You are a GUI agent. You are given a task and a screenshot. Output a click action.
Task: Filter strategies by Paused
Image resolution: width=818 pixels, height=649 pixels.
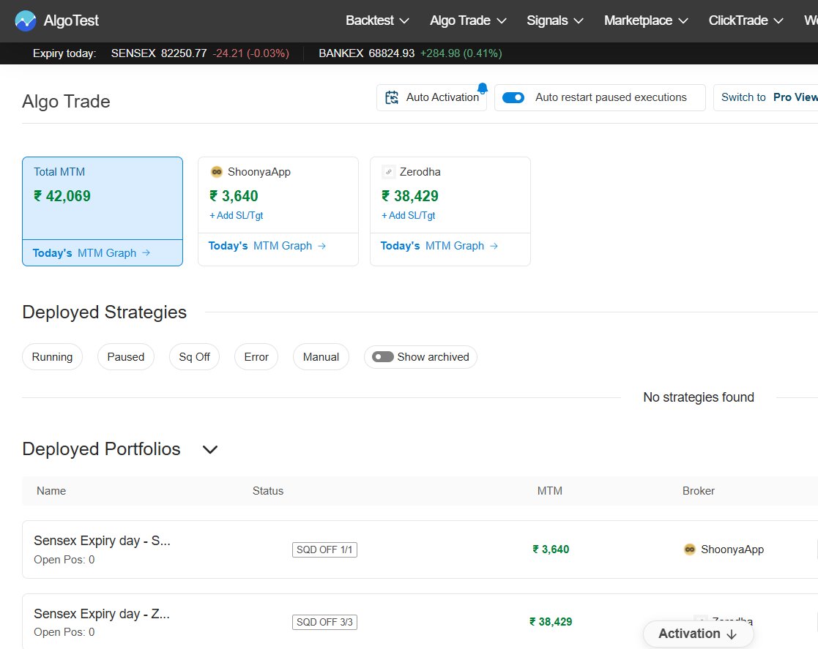tap(126, 357)
